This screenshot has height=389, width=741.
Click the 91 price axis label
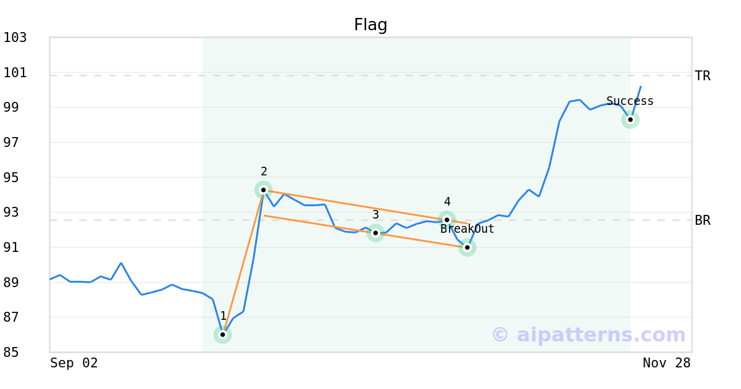point(15,248)
